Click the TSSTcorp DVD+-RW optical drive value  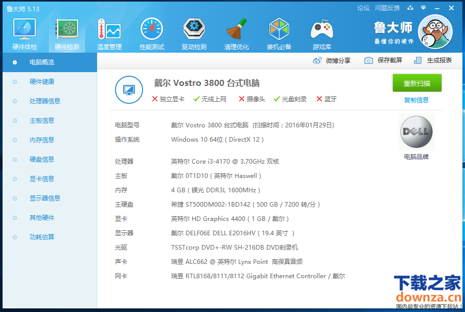click(x=235, y=247)
